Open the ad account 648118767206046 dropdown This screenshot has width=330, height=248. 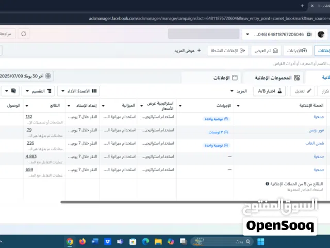pyautogui.click(x=278, y=35)
